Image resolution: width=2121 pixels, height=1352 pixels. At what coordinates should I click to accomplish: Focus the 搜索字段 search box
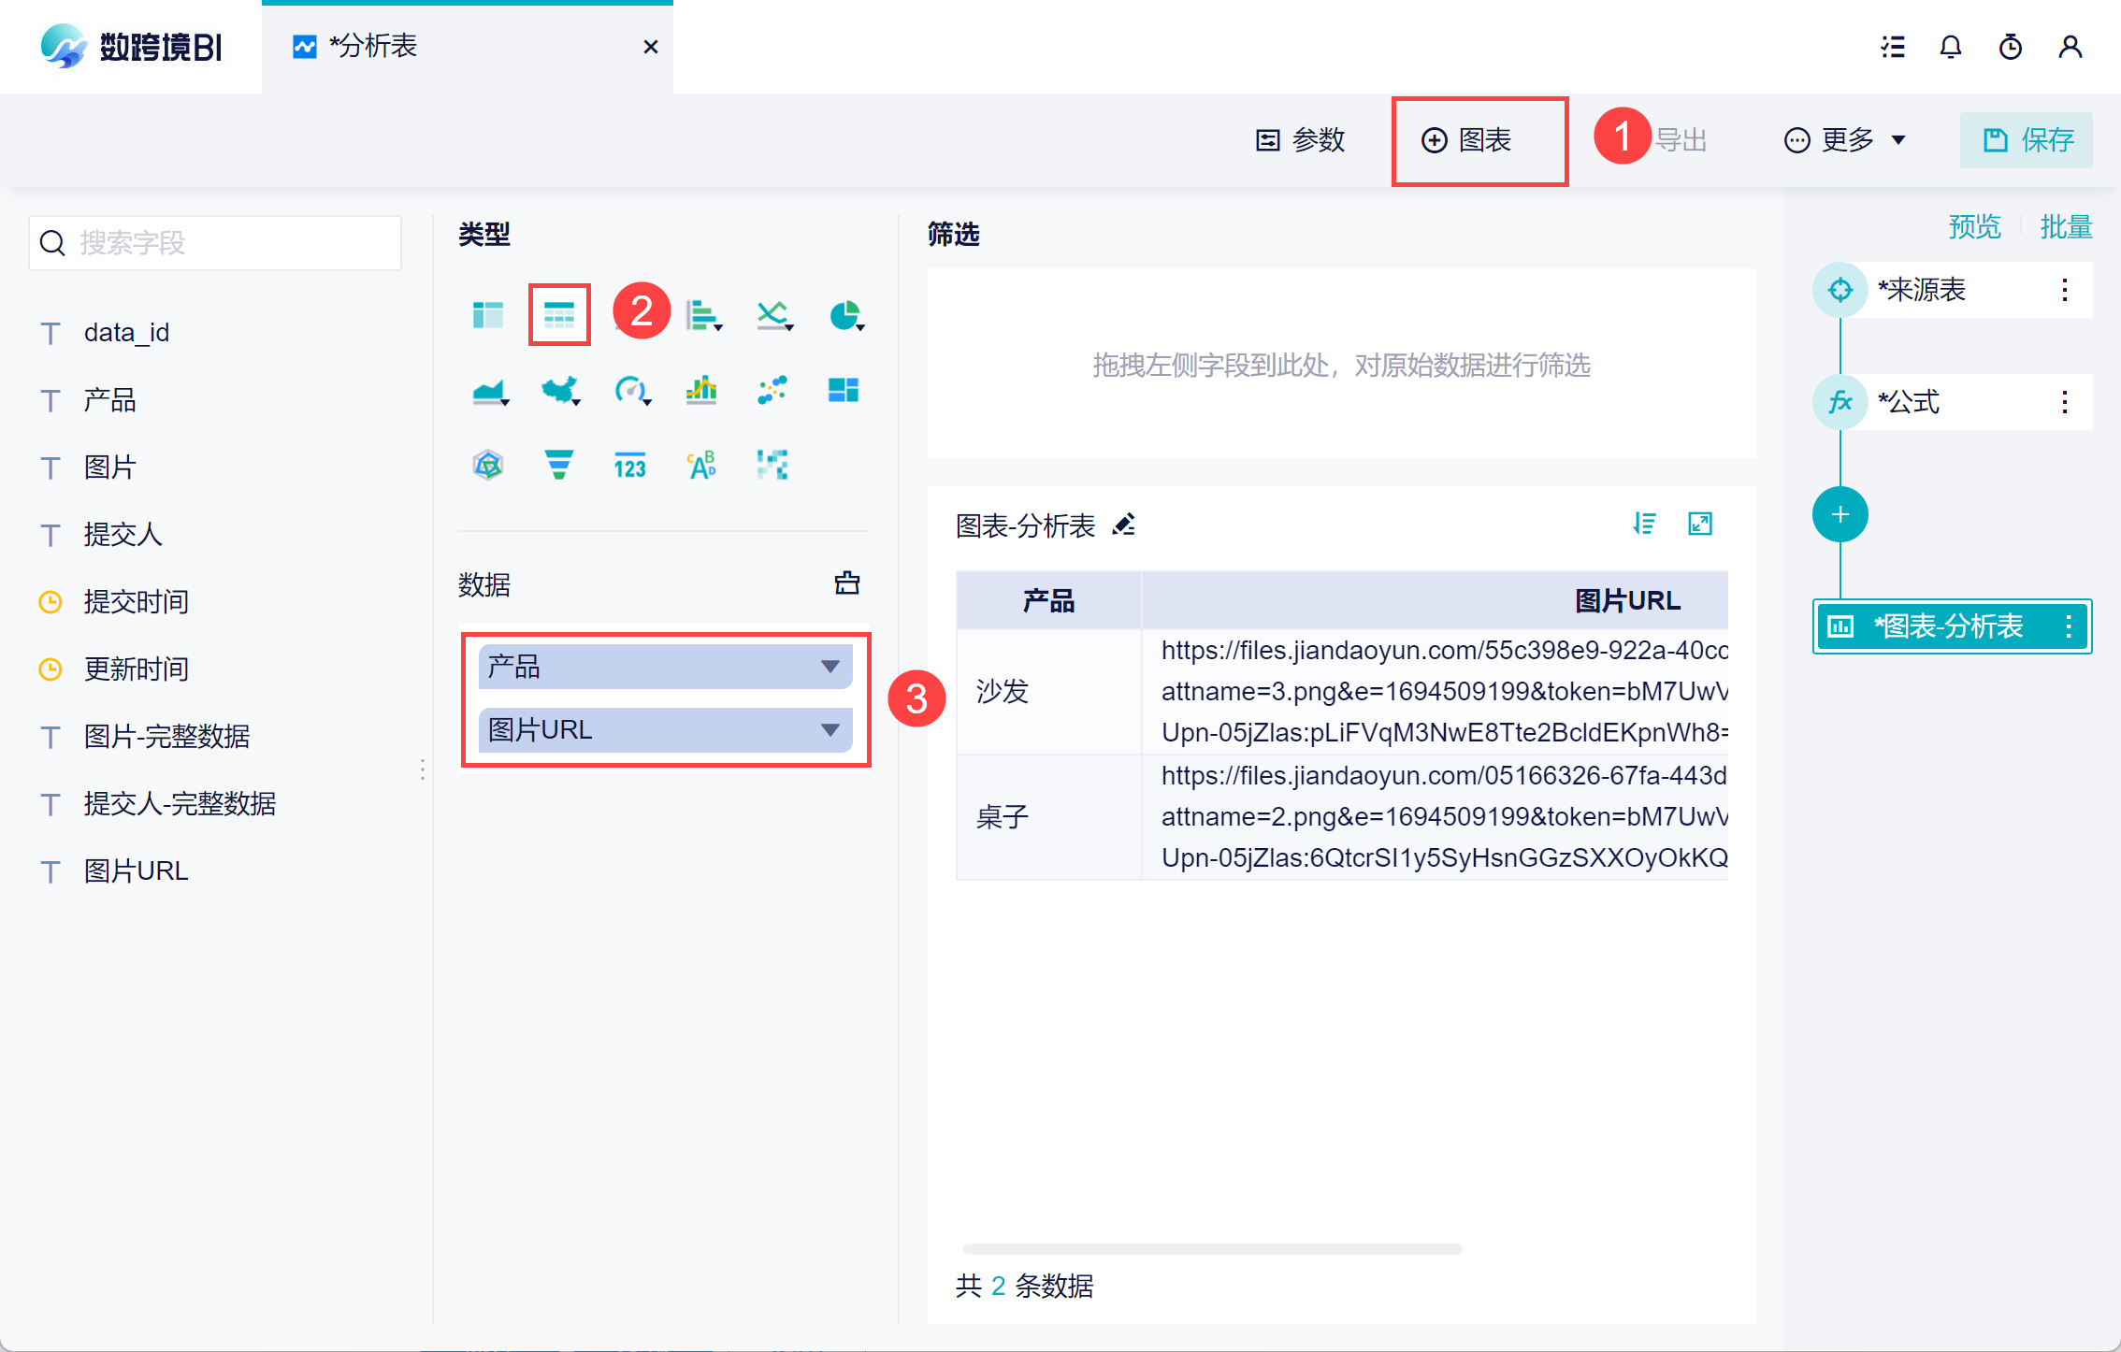click(x=215, y=243)
